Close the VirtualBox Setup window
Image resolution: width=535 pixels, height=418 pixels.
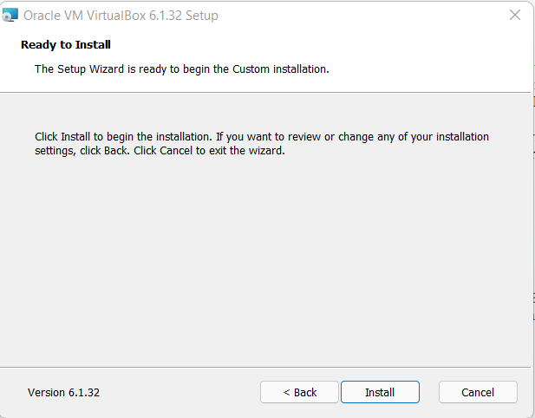[515, 15]
